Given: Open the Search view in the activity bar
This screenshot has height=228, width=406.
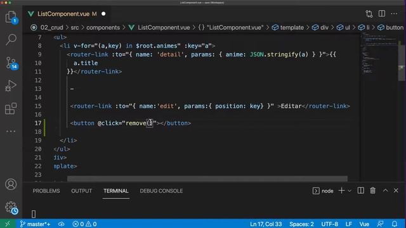Looking at the screenshot, I should [x=11, y=40].
